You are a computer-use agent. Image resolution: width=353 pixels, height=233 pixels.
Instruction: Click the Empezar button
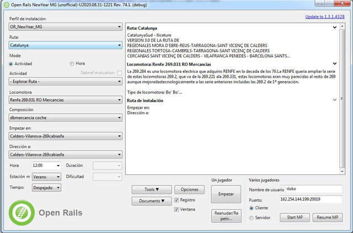pos(226,194)
